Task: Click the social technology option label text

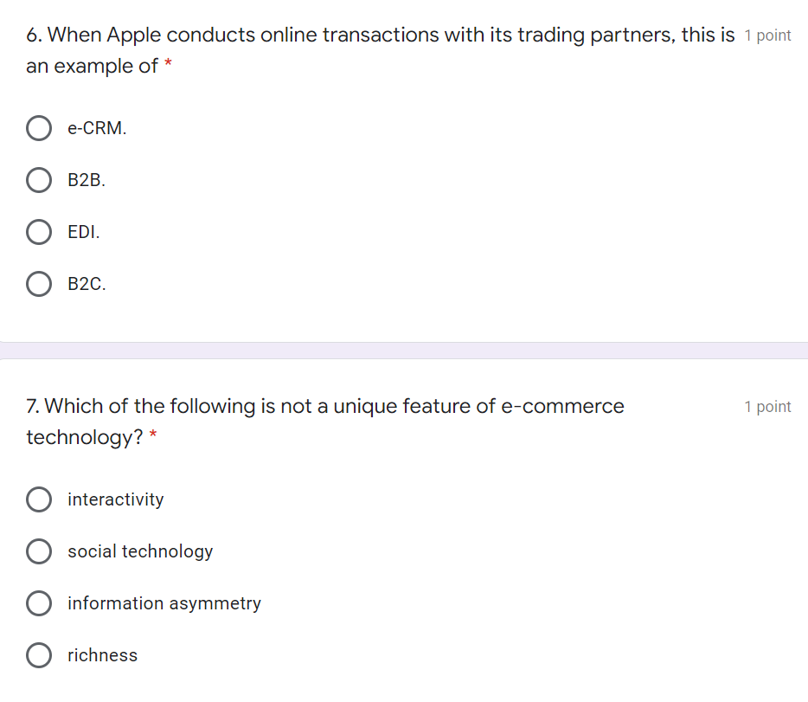Action: pos(140,551)
